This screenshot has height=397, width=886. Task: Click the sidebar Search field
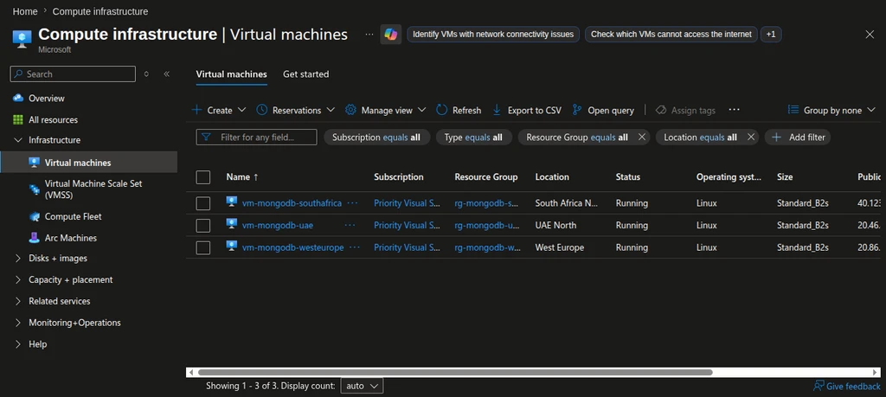point(73,74)
